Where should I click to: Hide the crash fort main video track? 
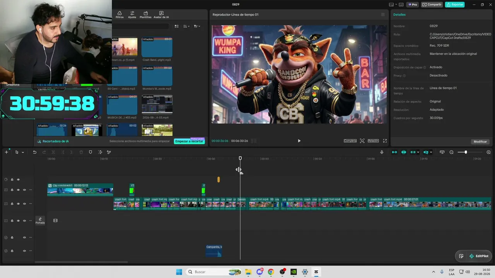18,204
